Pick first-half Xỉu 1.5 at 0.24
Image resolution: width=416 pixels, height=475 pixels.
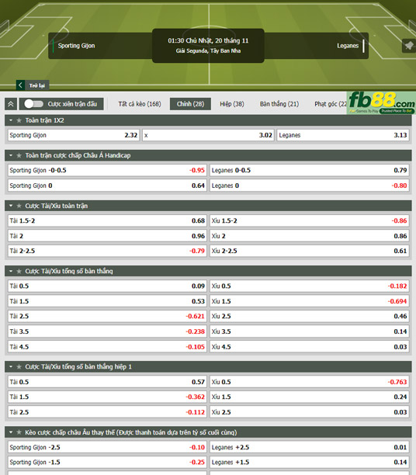coord(310,397)
